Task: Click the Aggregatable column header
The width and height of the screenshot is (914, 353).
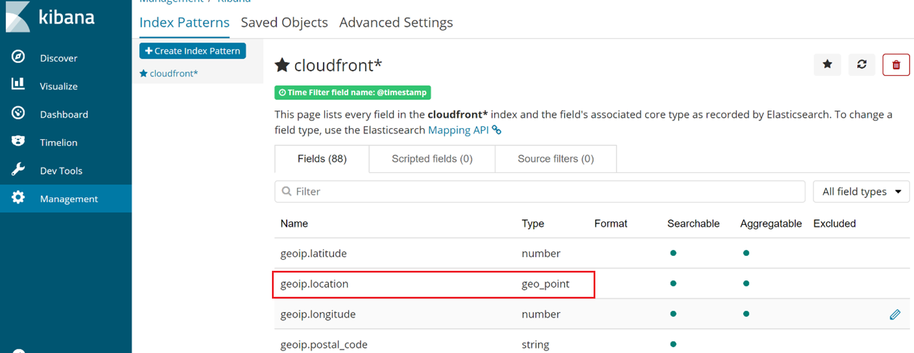Action: tap(771, 224)
